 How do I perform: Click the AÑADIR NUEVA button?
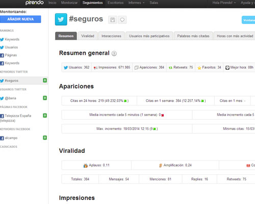(x=20, y=19)
